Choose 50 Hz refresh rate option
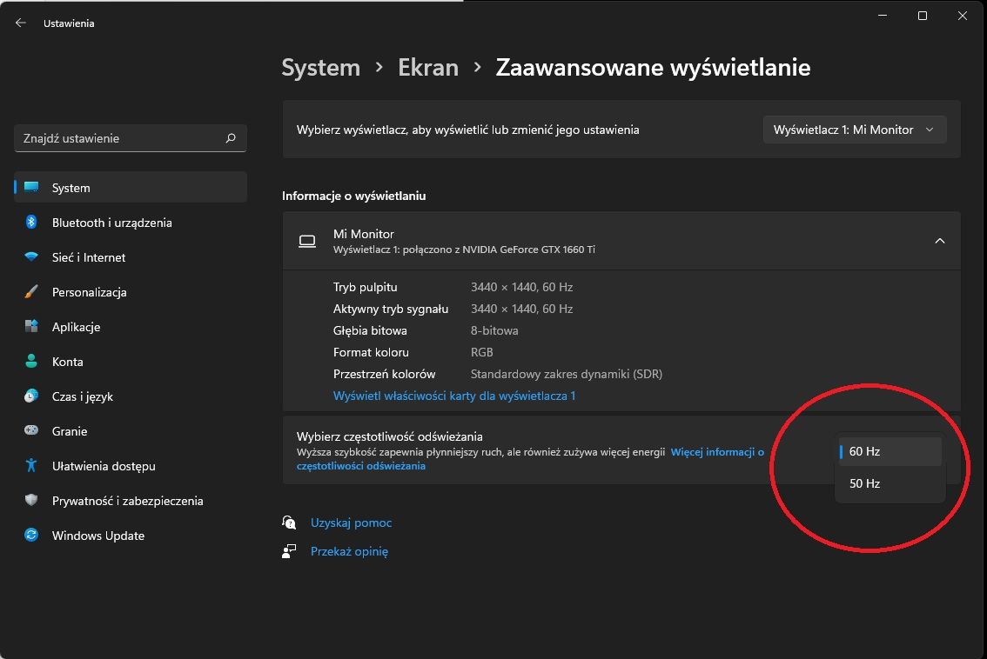This screenshot has height=659, width=987. point(890,483)
